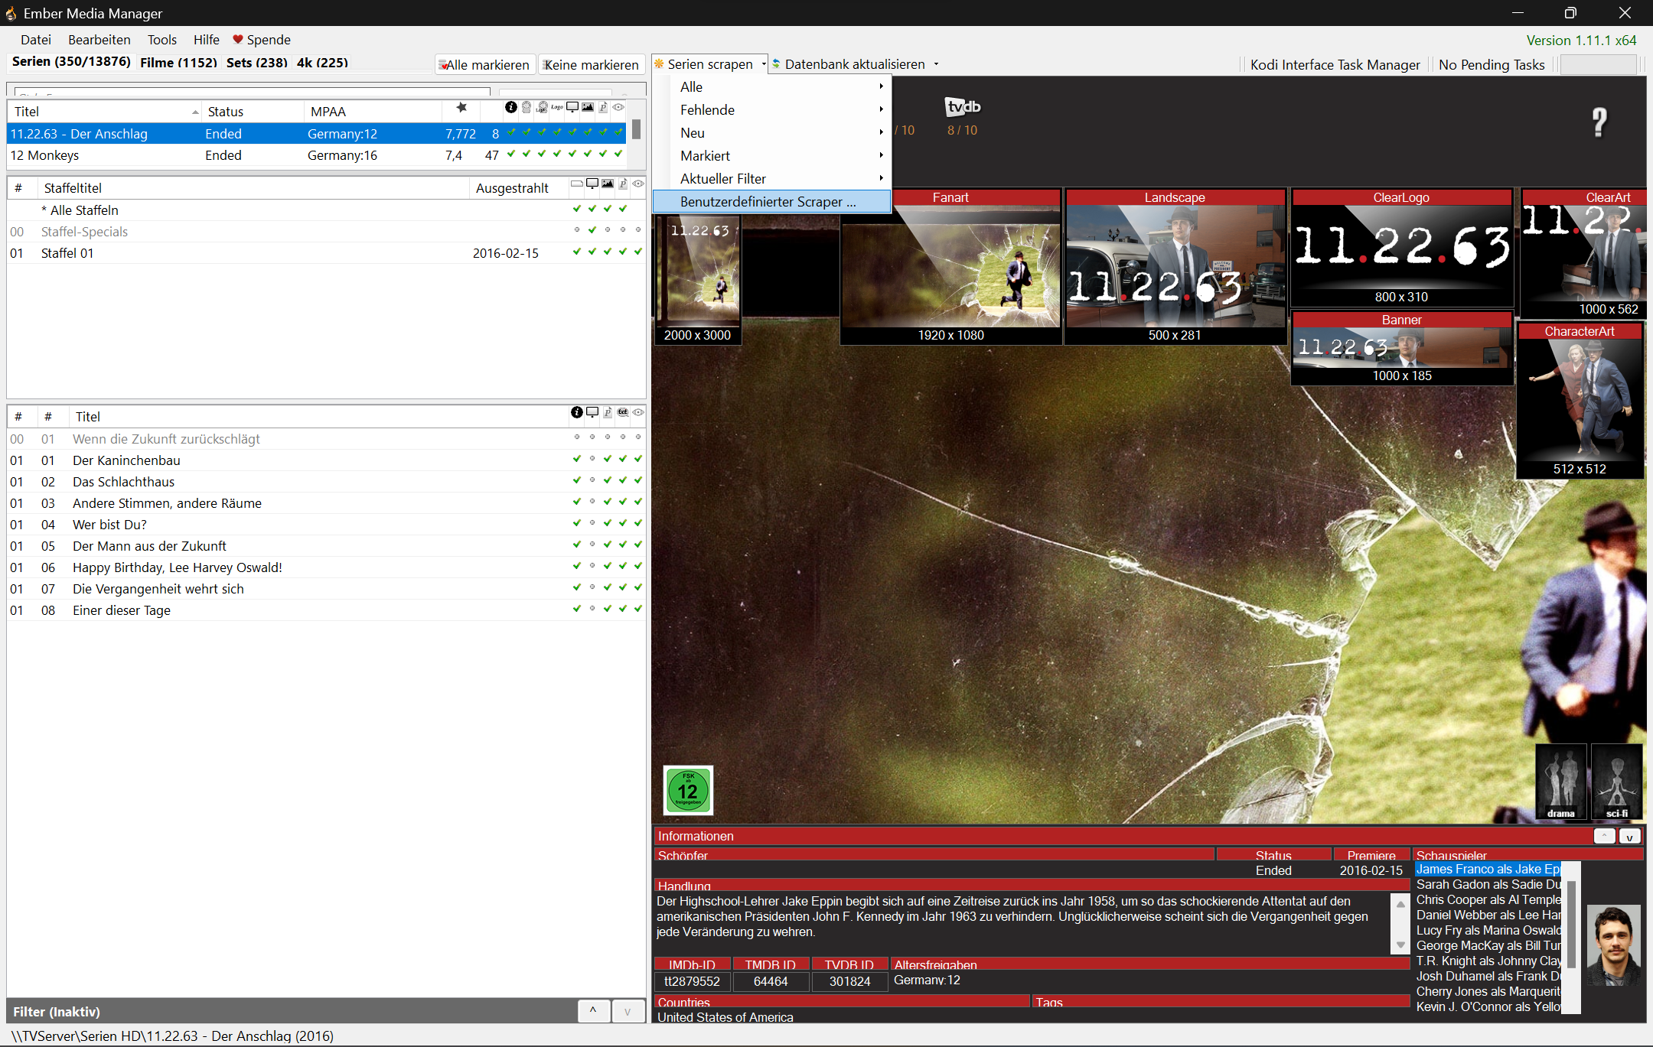Click the Ember Media Manager flame app icon
The height and width of the screenshot is (1047, 1653).
[x=11, y=13]
